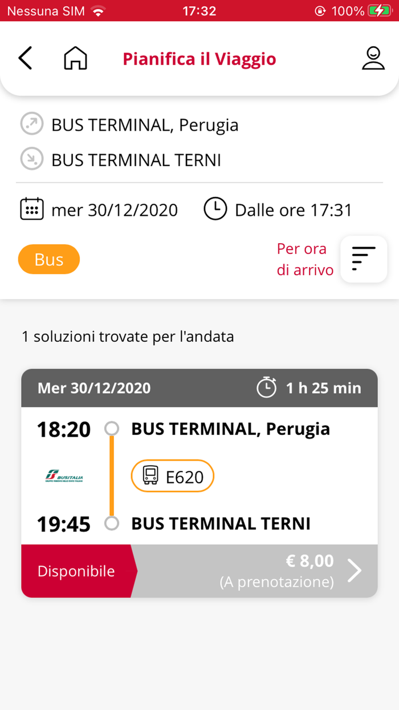The image size is (399, 710).
Task: Tap the € 8,00 price area
Action: 277,571
